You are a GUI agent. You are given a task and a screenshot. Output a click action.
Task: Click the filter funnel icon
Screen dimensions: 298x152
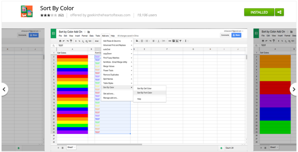pyautogui.click(x=180, y=41)
